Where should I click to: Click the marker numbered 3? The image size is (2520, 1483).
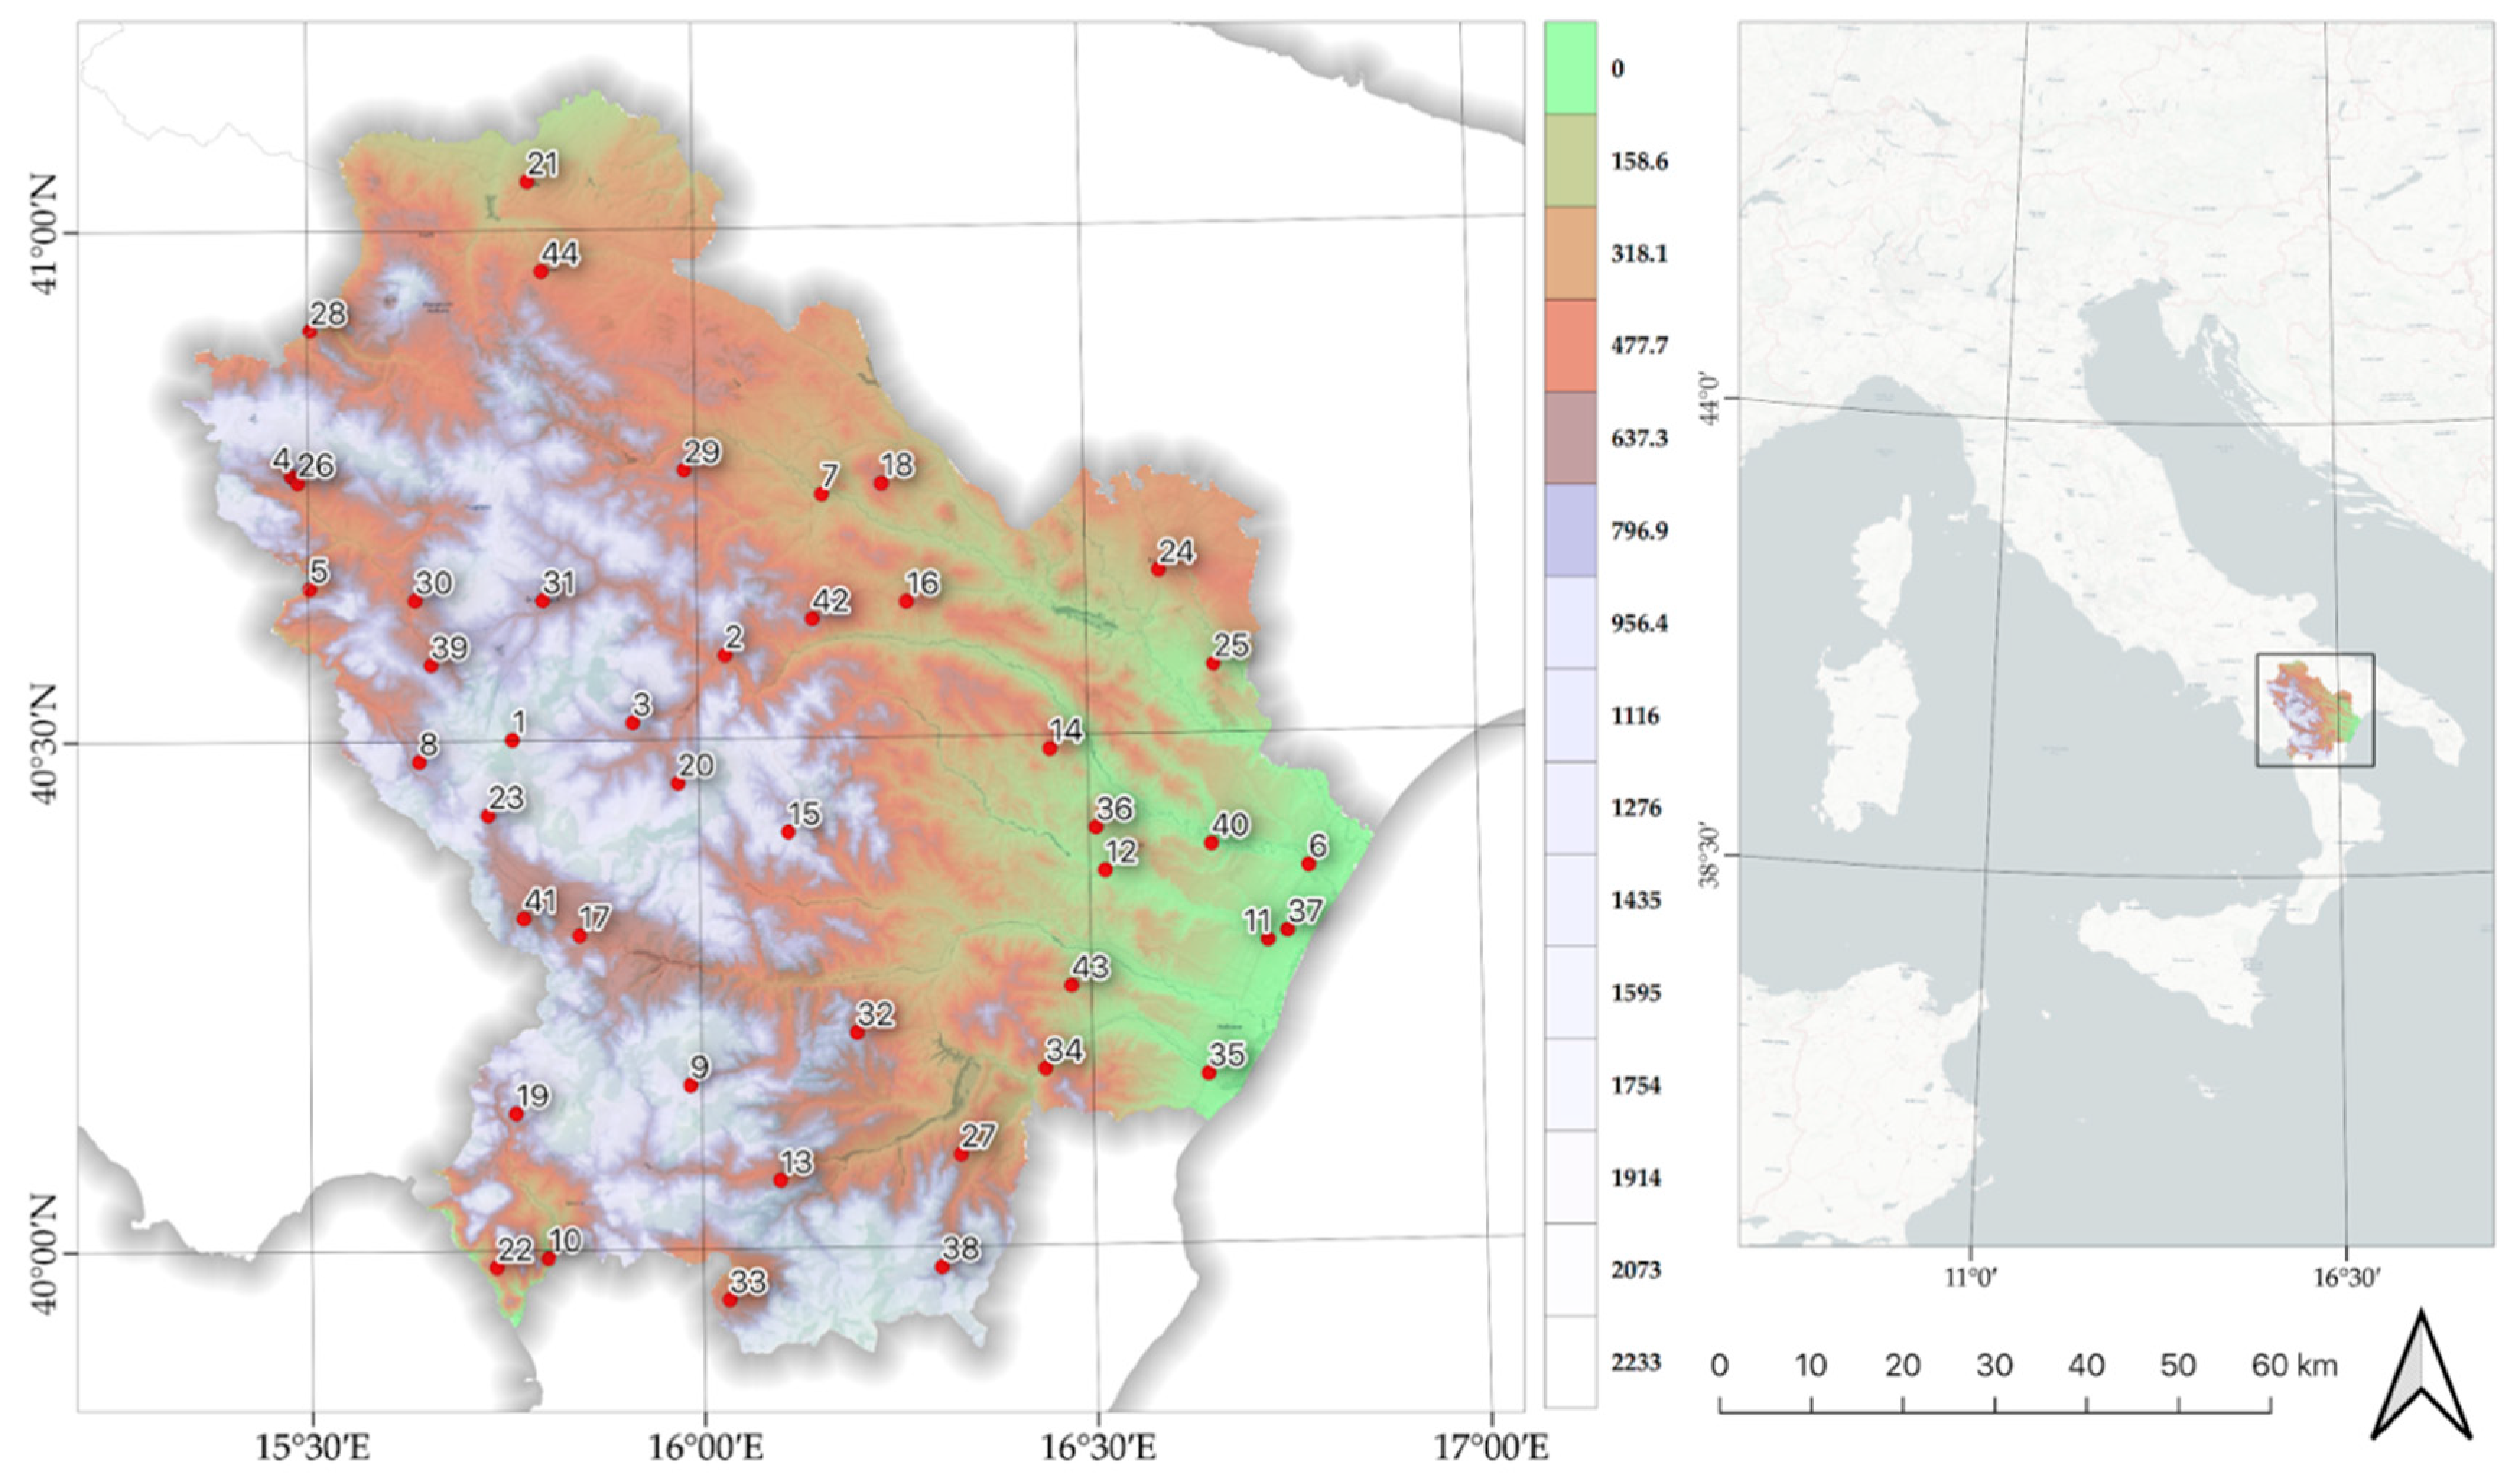pyautogui.click(x=633, y=723)
